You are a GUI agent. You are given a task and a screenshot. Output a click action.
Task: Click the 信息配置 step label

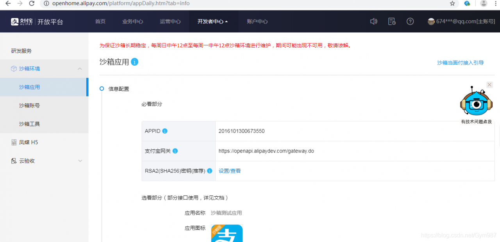coord(119,89)
